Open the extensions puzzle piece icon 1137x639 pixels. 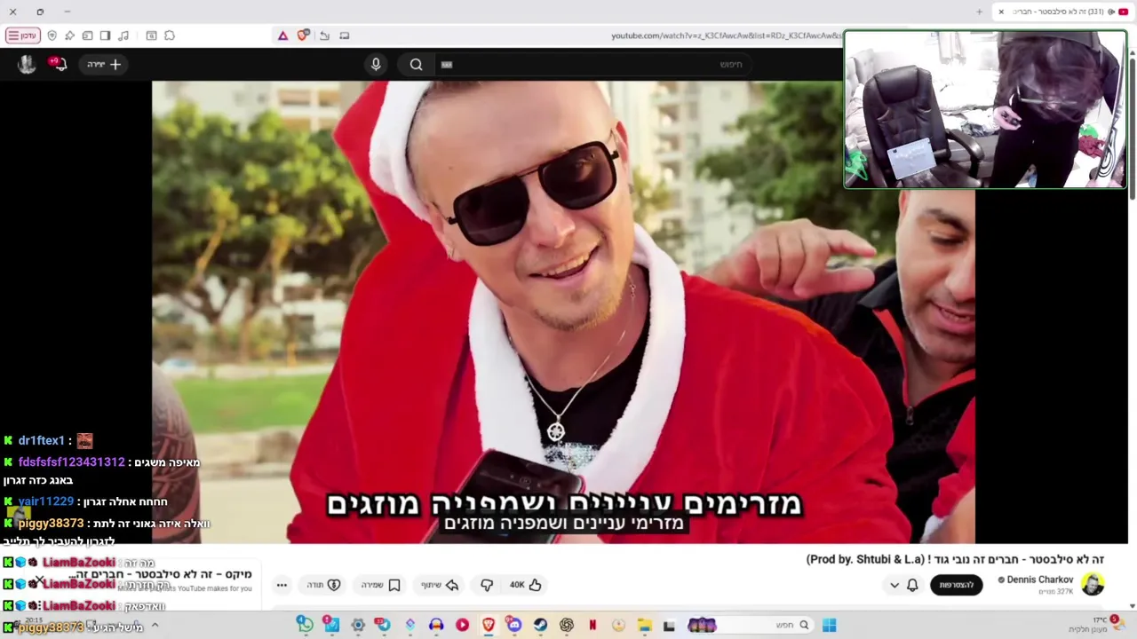click(x=170, y=35)
